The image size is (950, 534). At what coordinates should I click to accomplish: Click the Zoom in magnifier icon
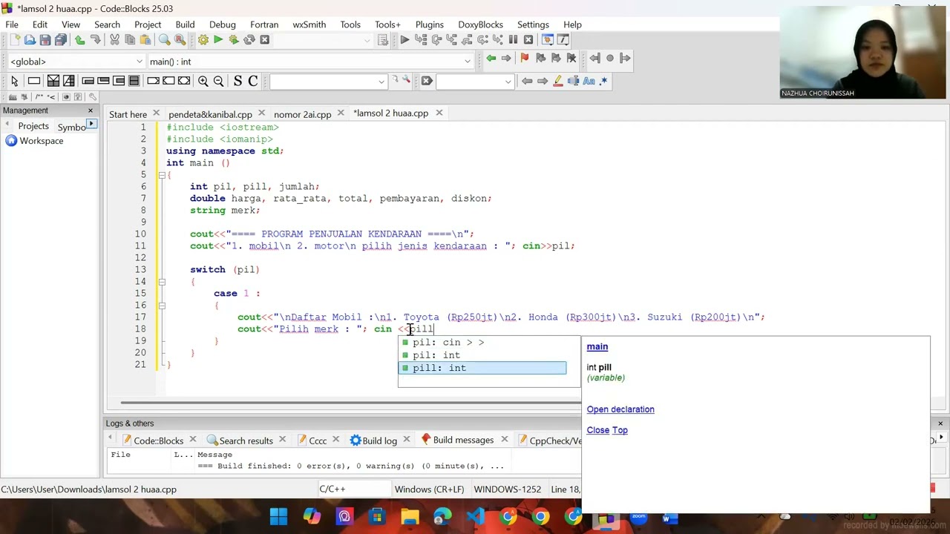point(203,81)
